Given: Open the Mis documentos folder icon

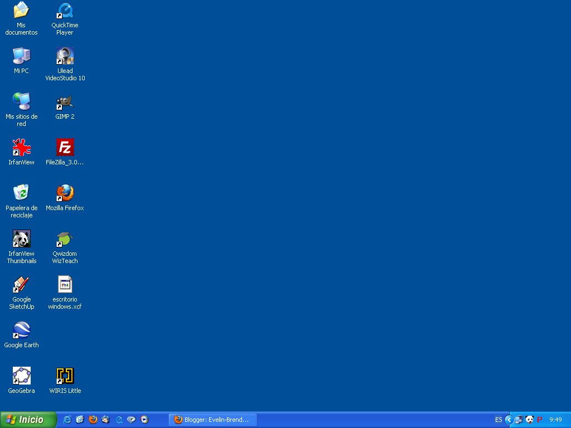Looking at the screenshot, I should (x=21, y=10).
